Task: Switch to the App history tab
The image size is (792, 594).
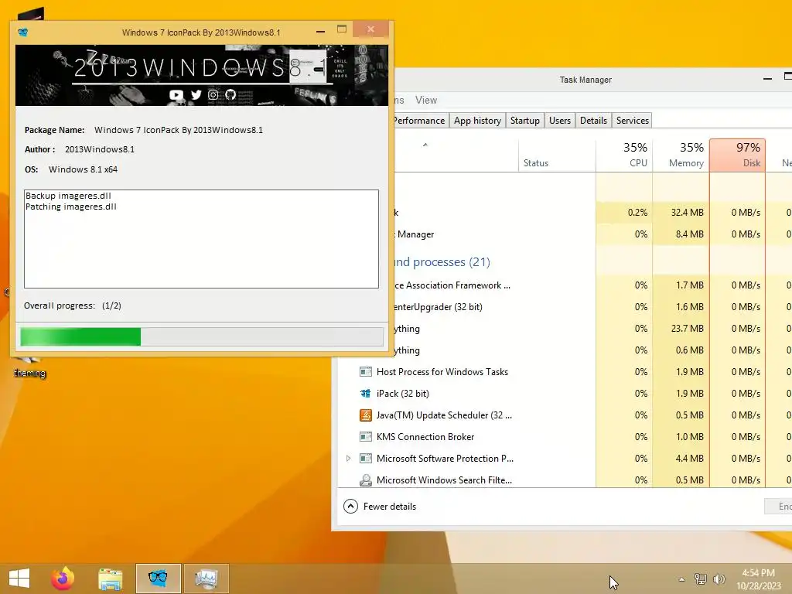Action: 477,121
